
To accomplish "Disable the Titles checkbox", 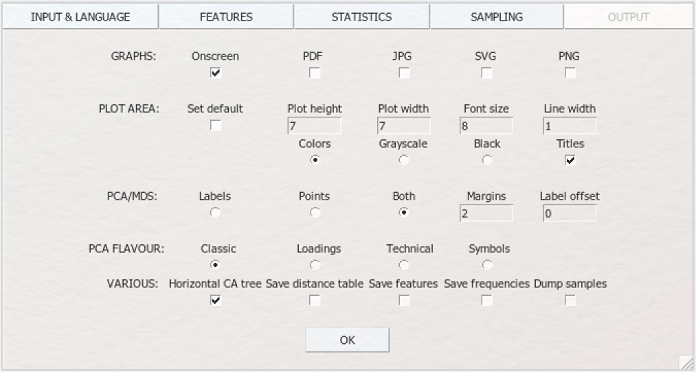I will [570, 160].
